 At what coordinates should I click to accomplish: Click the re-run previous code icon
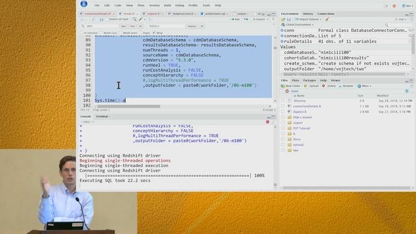(246, 19)
